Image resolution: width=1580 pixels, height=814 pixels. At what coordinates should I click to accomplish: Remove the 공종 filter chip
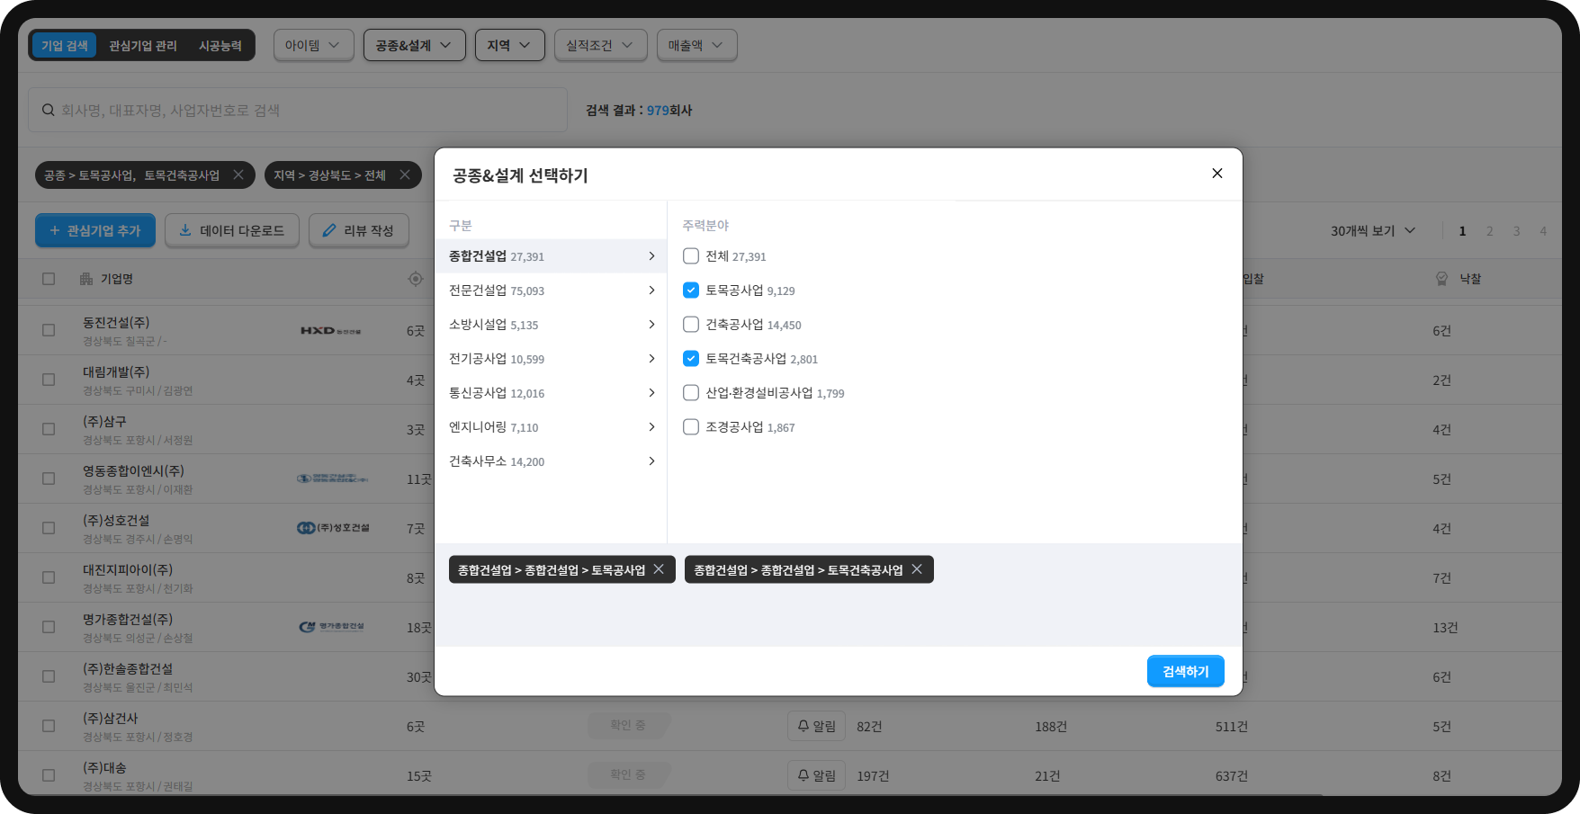pyautogui.click(x=238, y=174)
